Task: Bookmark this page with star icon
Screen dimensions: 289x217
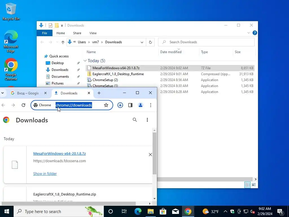Action: (106, 105)
